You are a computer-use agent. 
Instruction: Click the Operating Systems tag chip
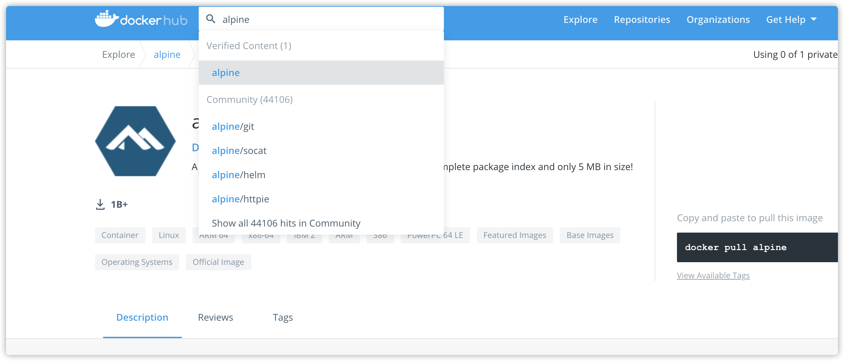pyautogui.click(x=137, y=262)
